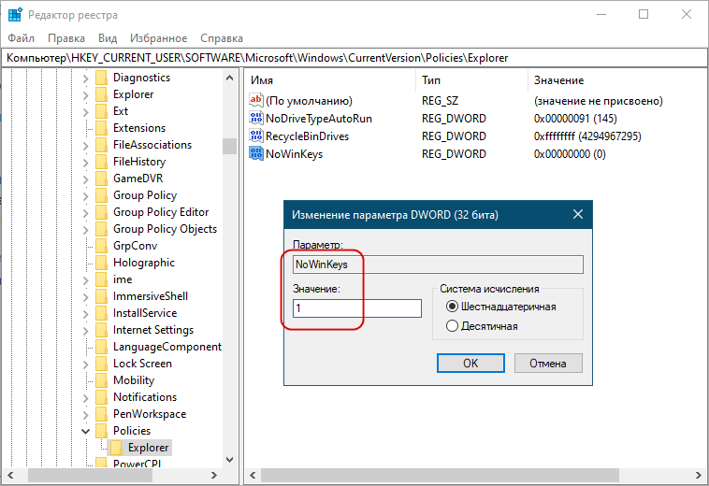Open the Вид menu
The height and width of the screenshot is (486, 709).
(108, 38)
